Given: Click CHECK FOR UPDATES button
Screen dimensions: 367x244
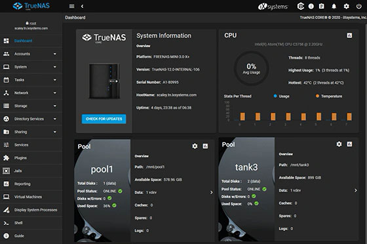Looking at the screenshot, I should click(x=104, y=119).
